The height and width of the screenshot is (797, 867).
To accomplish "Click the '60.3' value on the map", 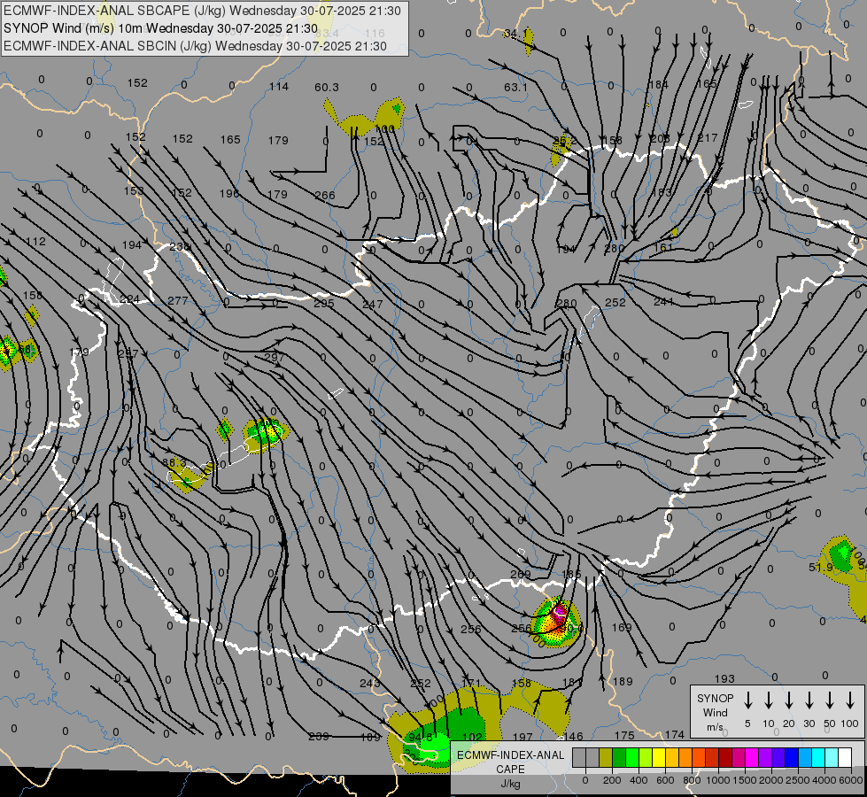I will tap(326, 88).
